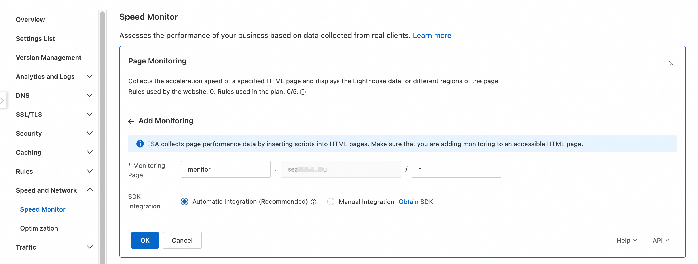The width and height of the screenshot is (698, 264).
Task: Click the 'Speed Monitor' page title
Action: (x=148, y=17)
